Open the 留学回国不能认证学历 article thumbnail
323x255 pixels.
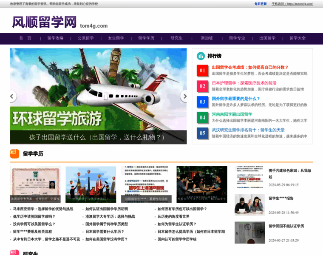(x=249, y=232)
